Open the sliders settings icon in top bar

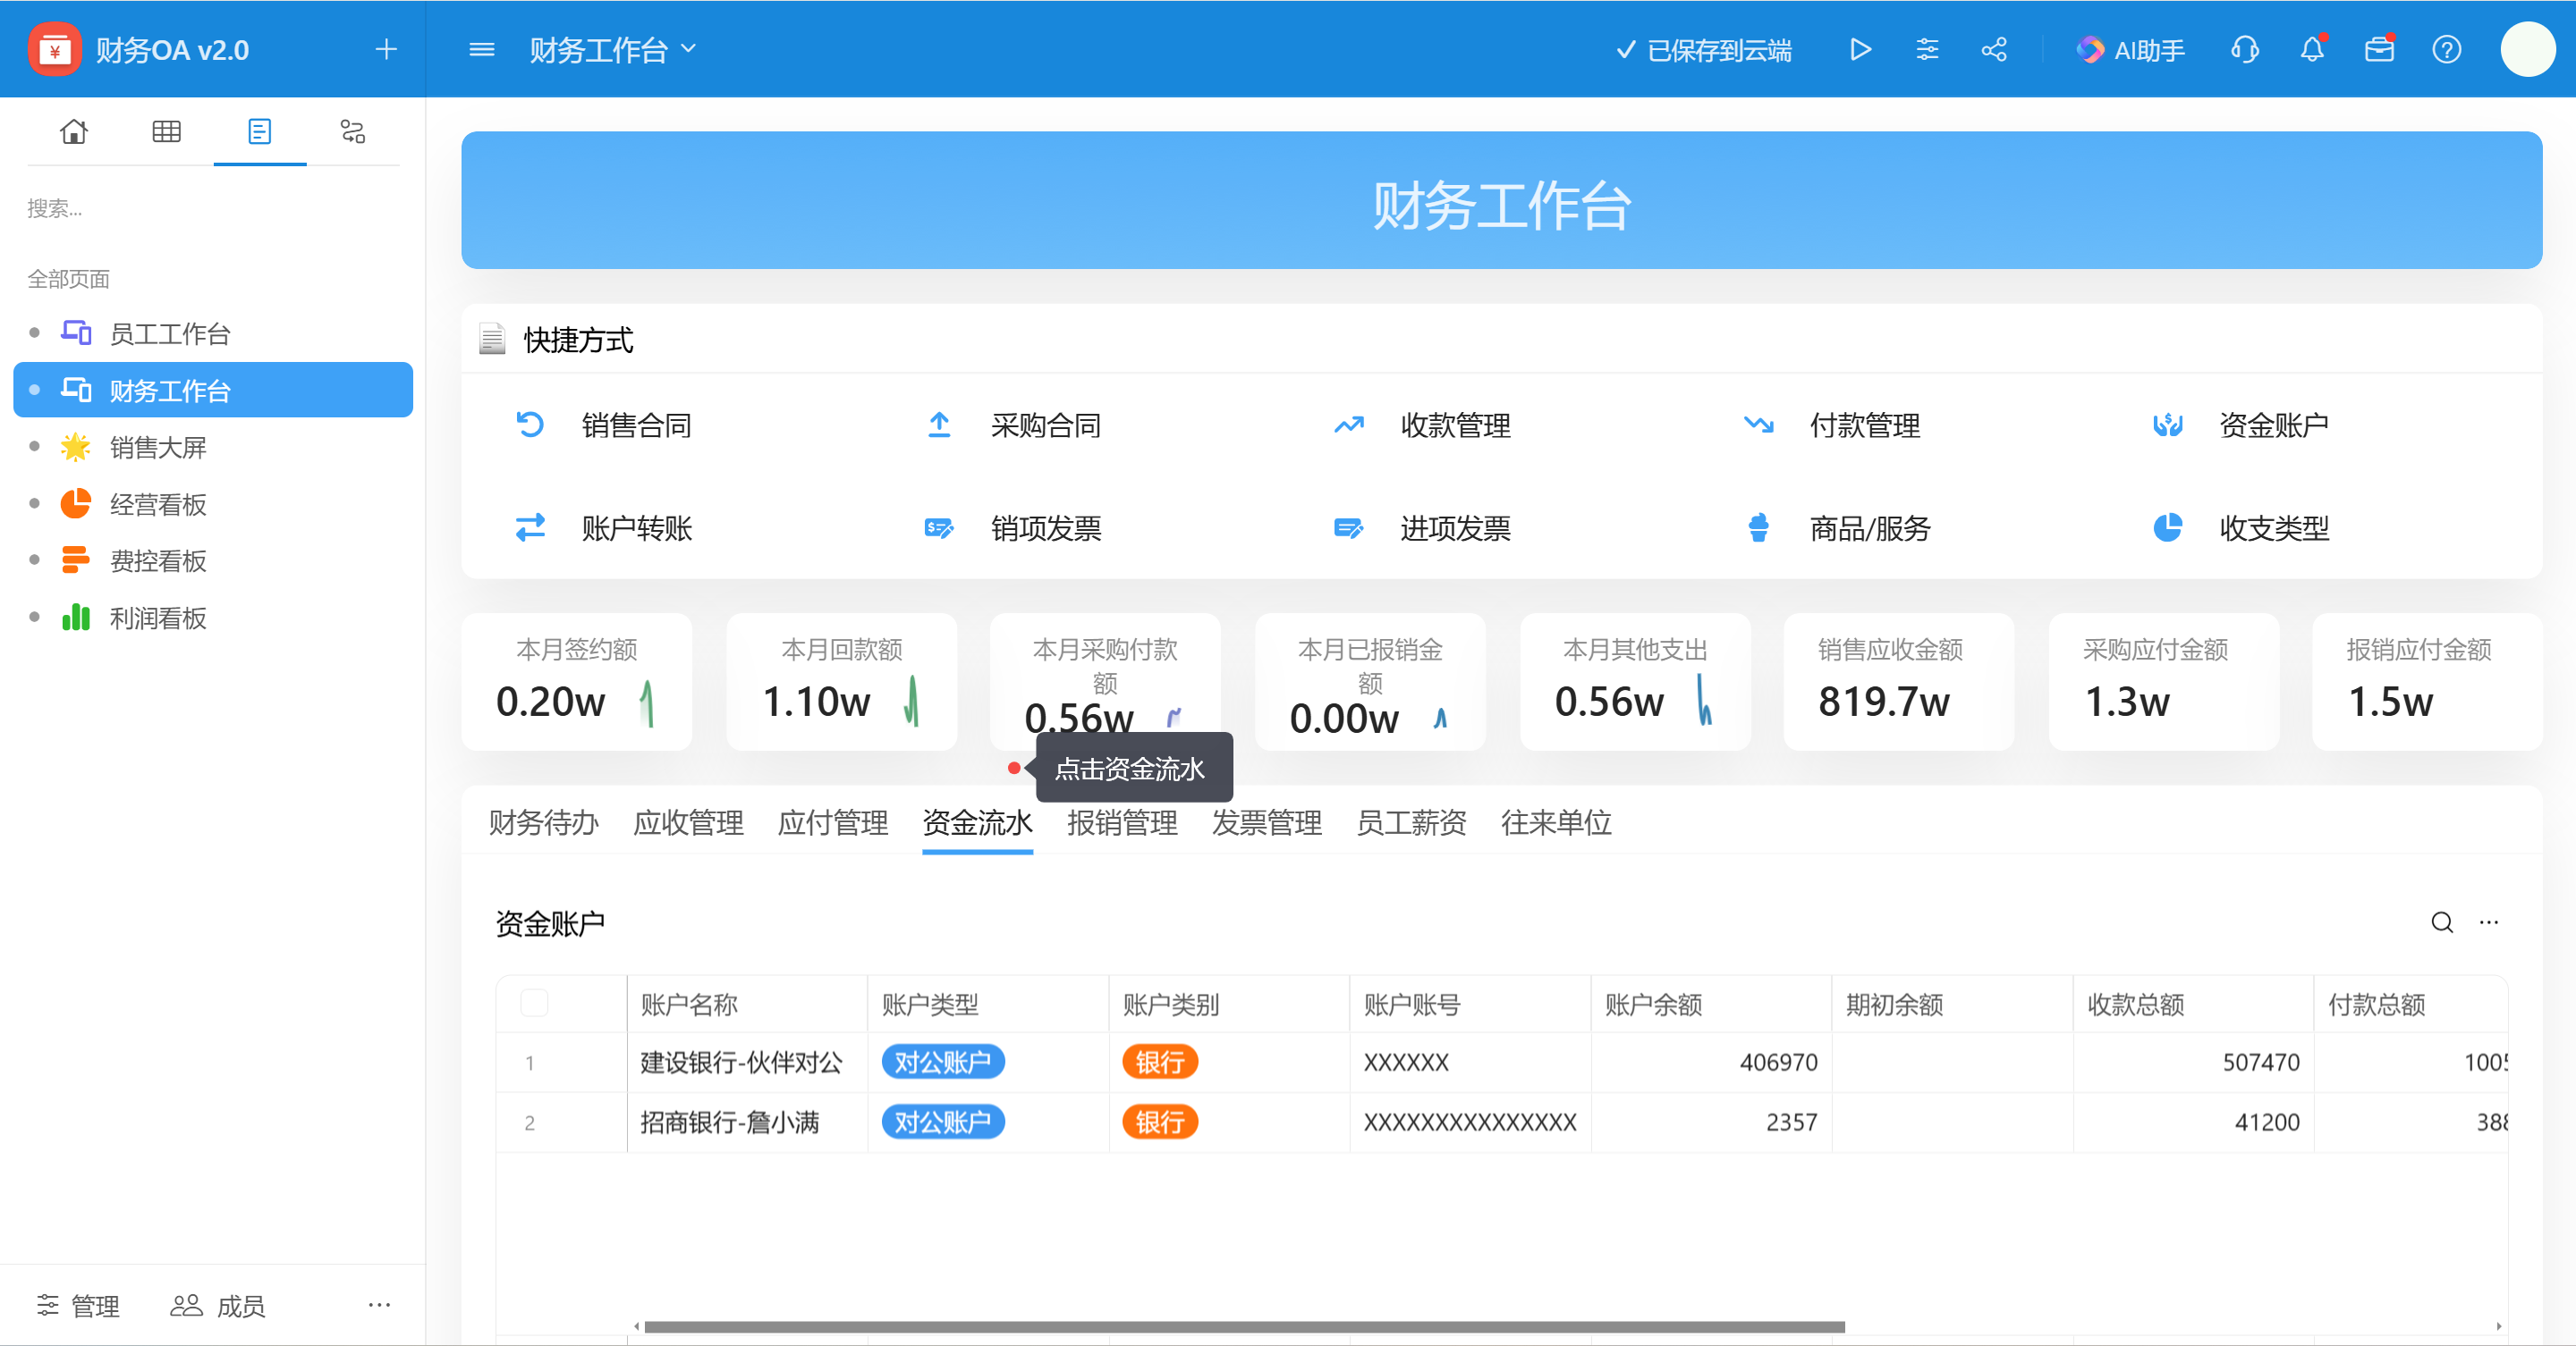click(1927, 49)
